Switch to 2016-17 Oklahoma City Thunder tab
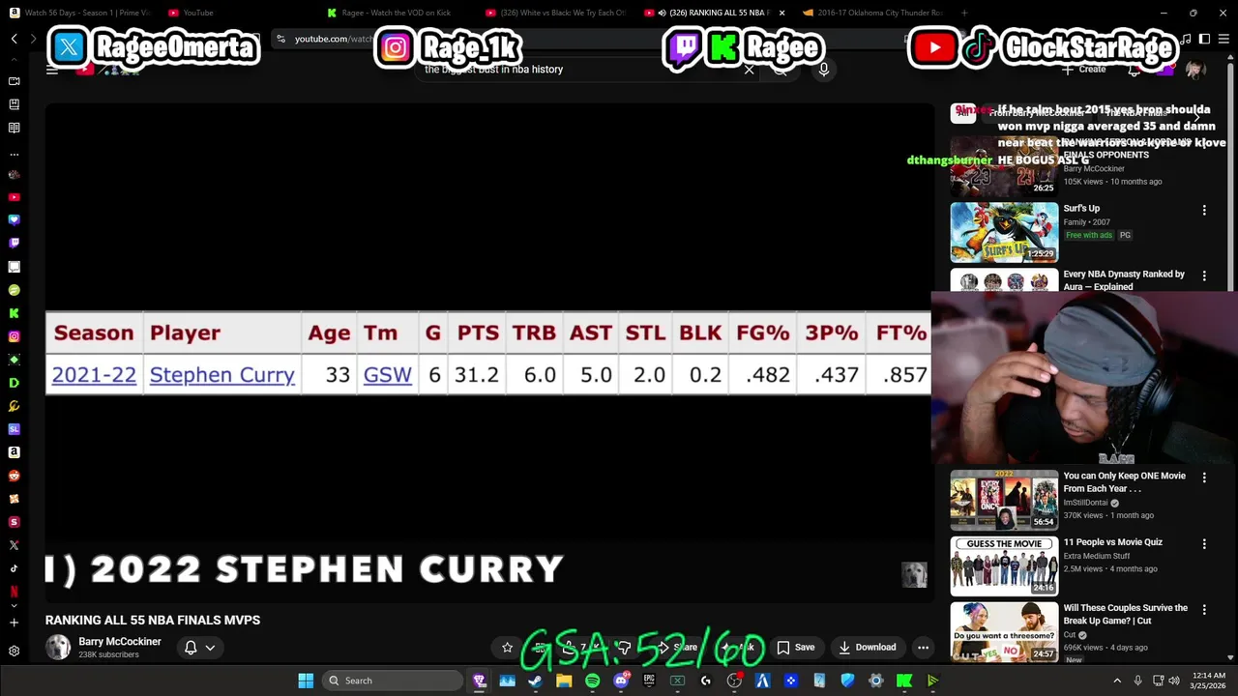The image size is (1238, 696). 873,13
